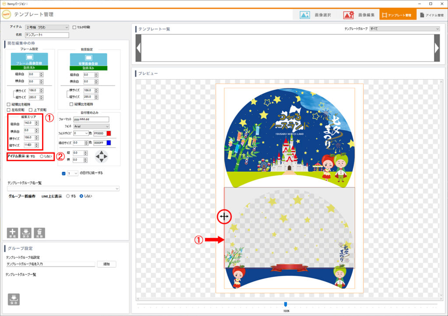
Task: Click the 削除 trash icon
Action: tap(39, 232)
